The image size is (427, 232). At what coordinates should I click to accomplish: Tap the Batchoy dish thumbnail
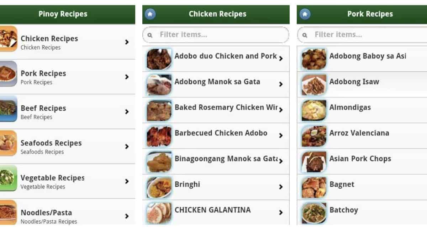click(x=314, y=212)
